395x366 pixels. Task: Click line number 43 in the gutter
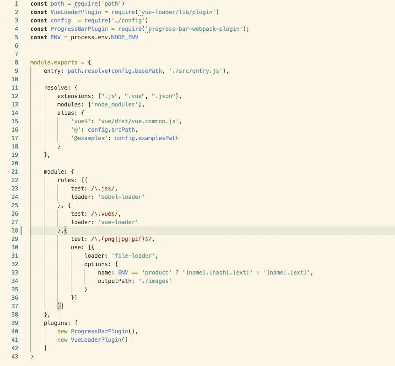point(15,356)
